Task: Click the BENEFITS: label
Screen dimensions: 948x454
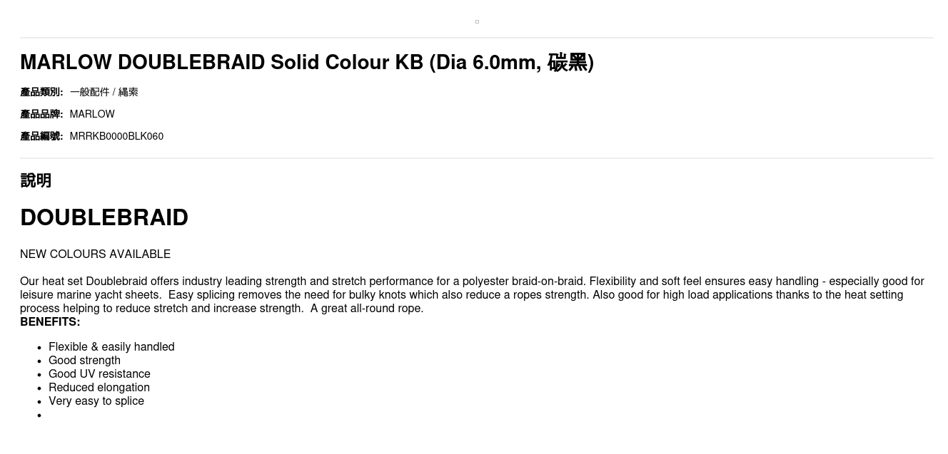Action: 50,322
